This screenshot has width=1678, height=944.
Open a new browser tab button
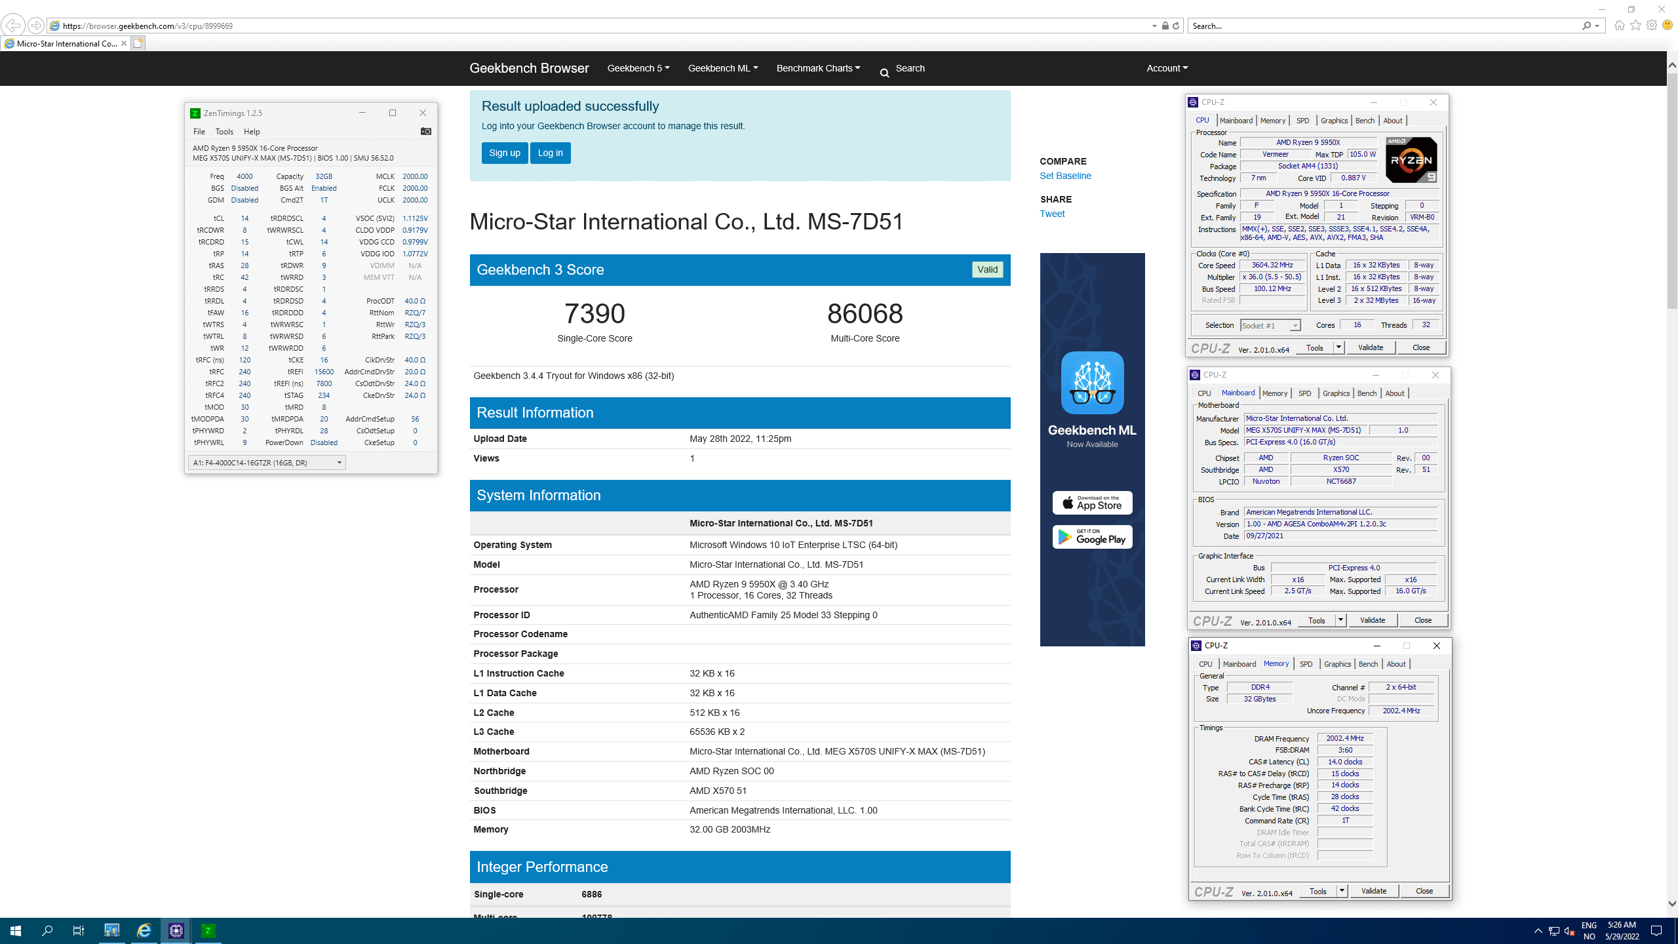[x=138, y=43]
